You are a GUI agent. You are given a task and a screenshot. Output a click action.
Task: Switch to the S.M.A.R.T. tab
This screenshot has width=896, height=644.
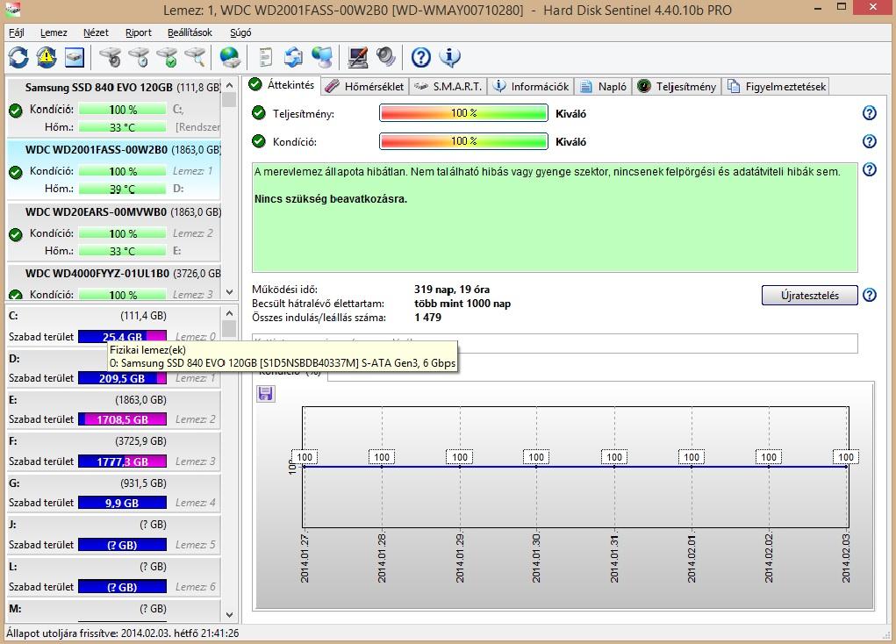click(448, 86)
